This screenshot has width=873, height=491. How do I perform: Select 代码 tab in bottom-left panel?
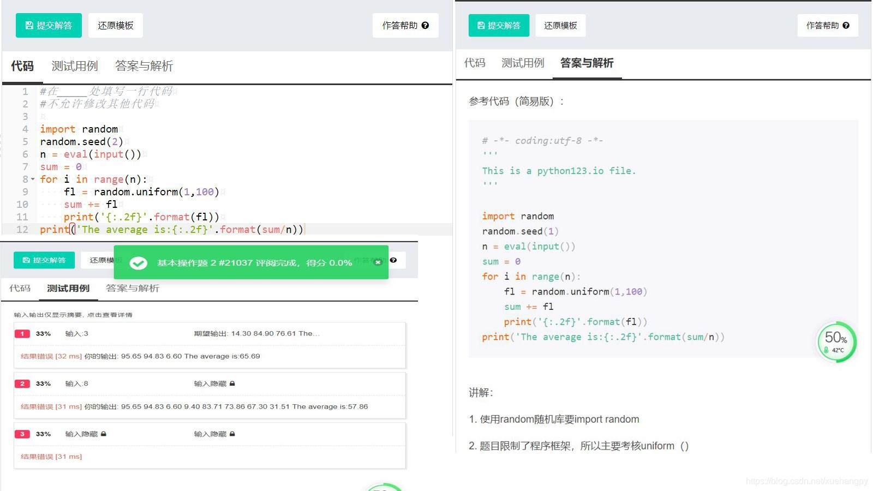point(20,288)
